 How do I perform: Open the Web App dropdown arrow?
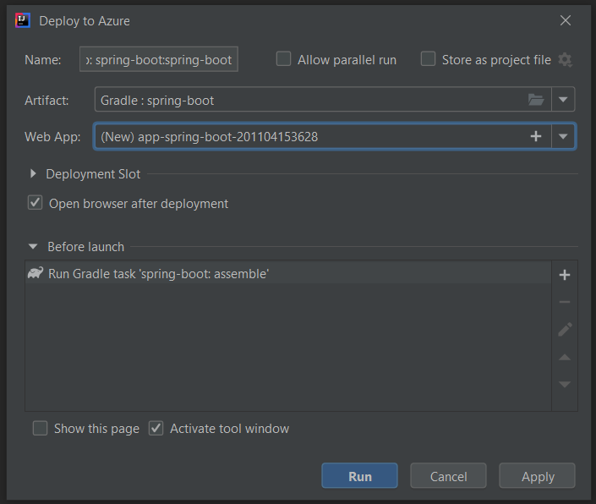pyautogui.click(x=563, y=136)
